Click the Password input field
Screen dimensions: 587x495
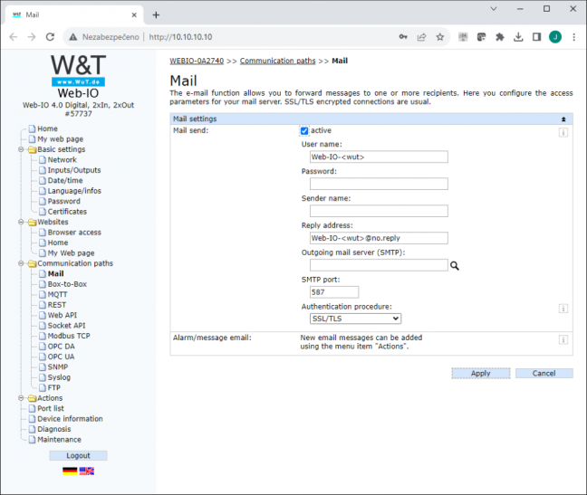click(379, 184)
